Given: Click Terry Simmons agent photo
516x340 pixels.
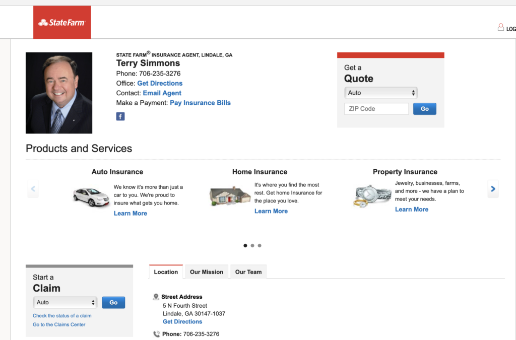Looking at the screenshot, I should click(x=59, y=93).
